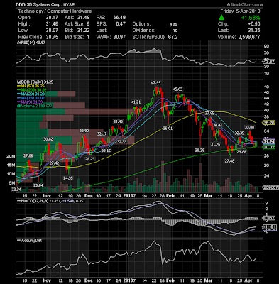
Task: Click the 'Dec' label on upper date axis
Action: point(89,195)
